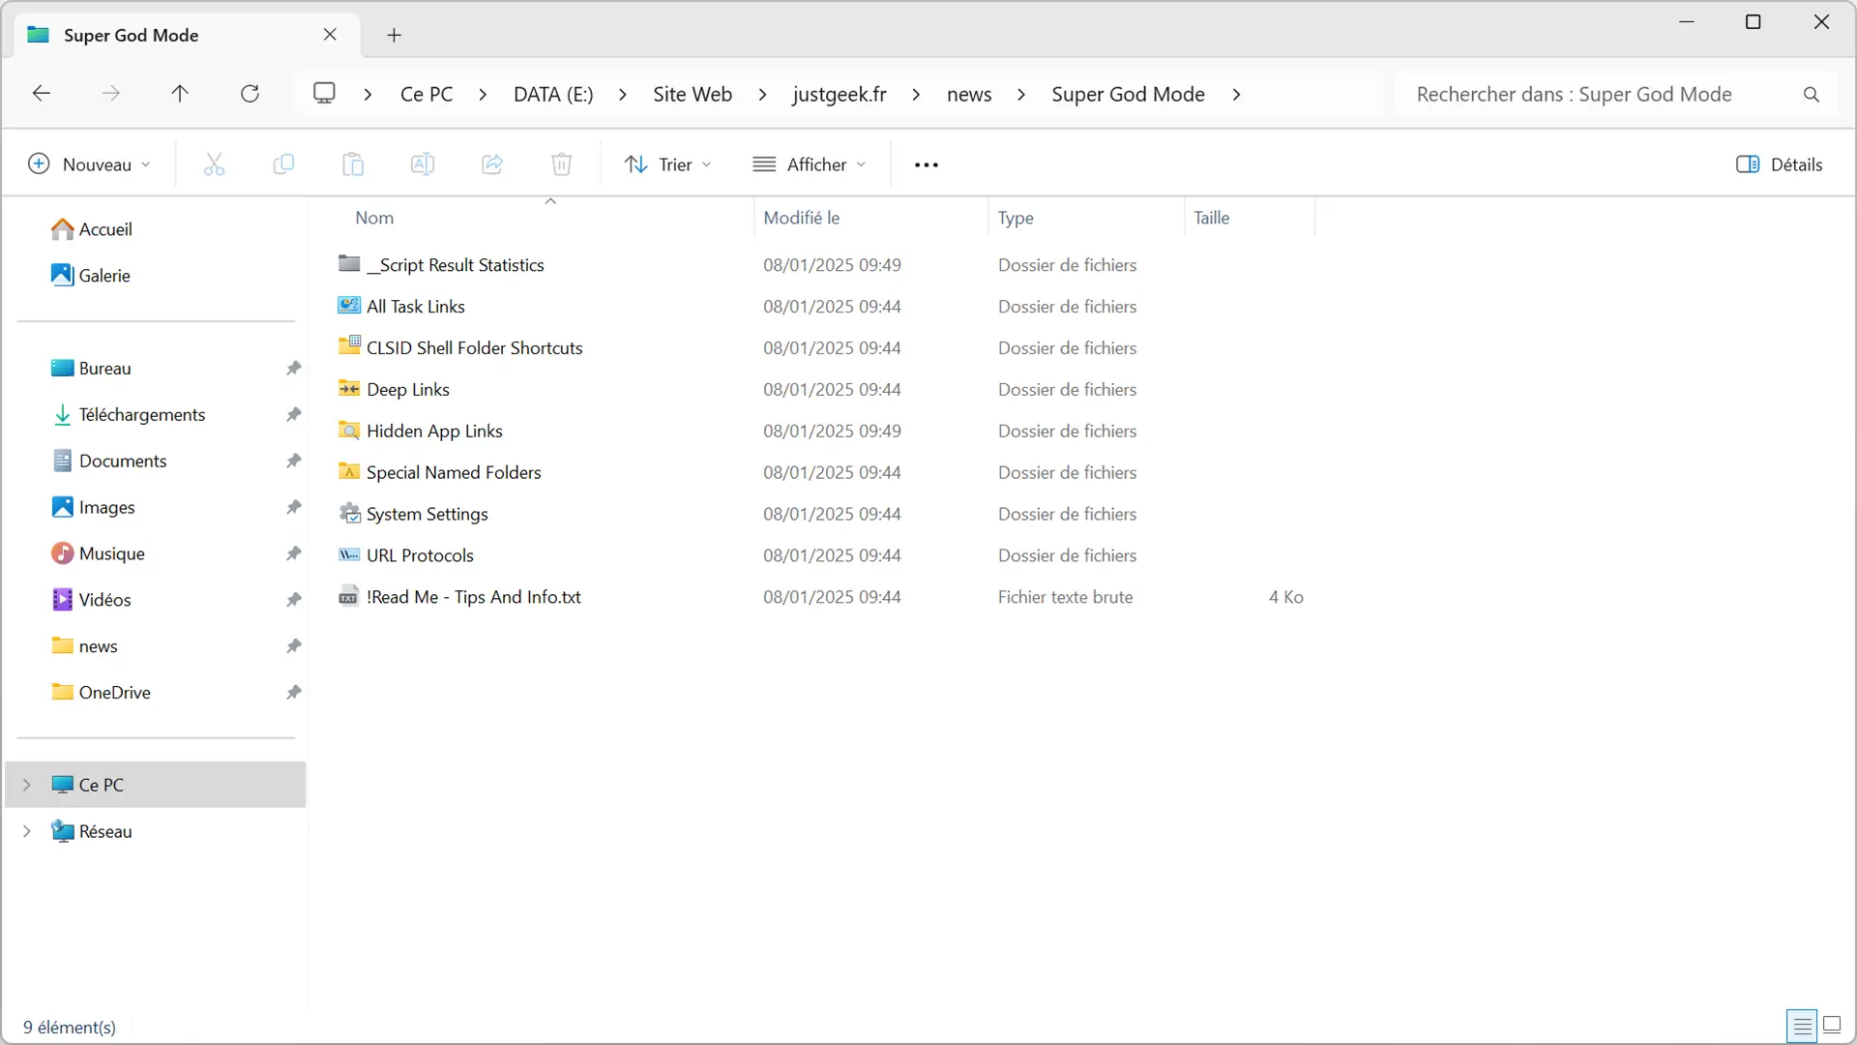Click the Rename icon in toolbar
This screenshot has width=1857, height=1045.
pyautogui.click(x=423, y=164)
